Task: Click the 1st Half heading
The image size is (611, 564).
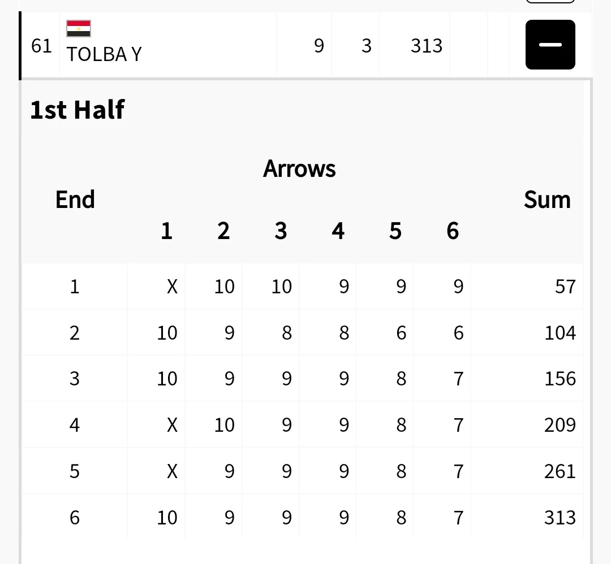Action: pyautogui.click(x=78, y=110)
